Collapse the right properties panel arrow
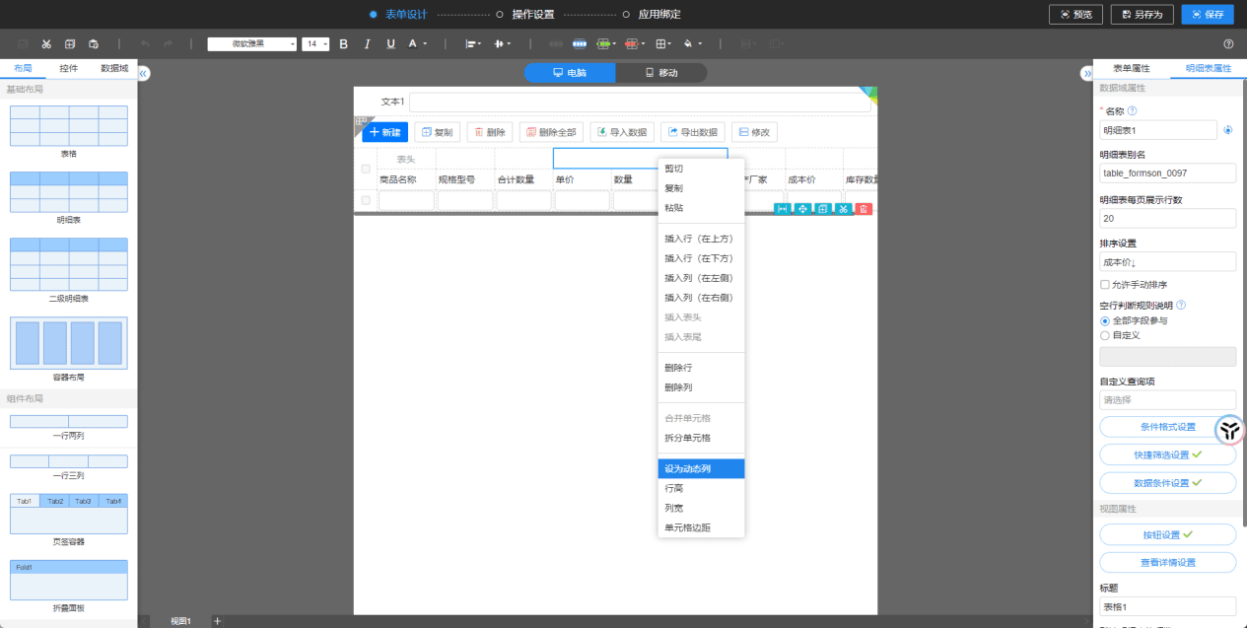Image resolution: width=1247 pixels, height=628 pixels. 1087,74
